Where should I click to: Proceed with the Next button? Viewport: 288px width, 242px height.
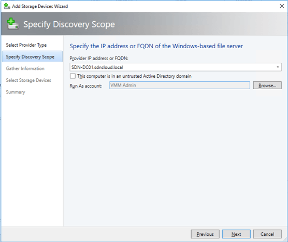point(236,234)
